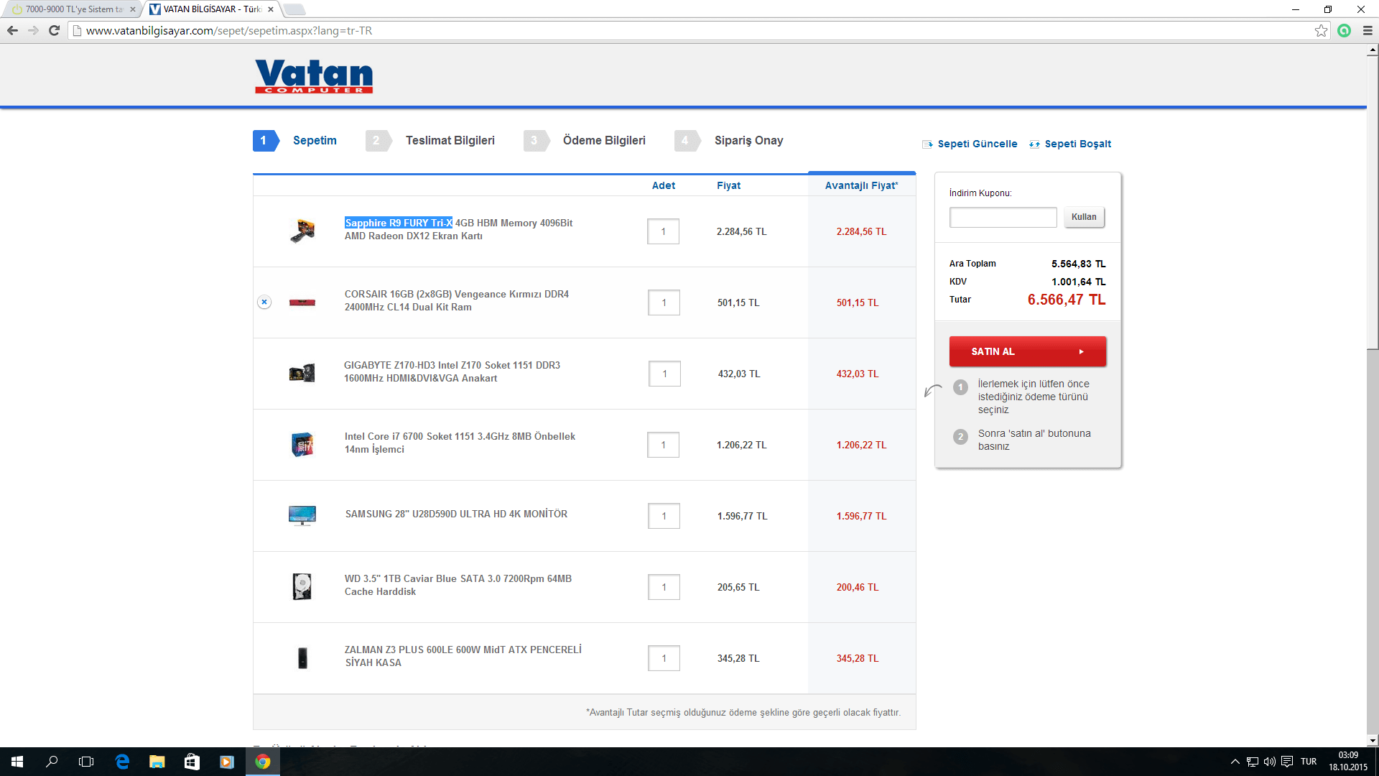The width and height of the screenshot is (1379, 776).
Task: Open the Chrome hamburger menu
Action: 1368,30
